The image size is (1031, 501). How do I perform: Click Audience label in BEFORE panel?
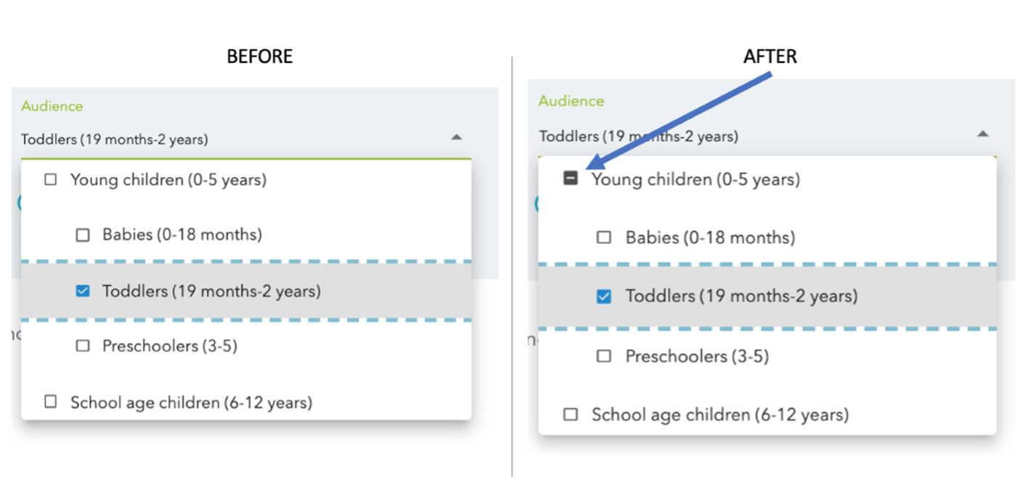pyautogui.click(x=52, y=106)
